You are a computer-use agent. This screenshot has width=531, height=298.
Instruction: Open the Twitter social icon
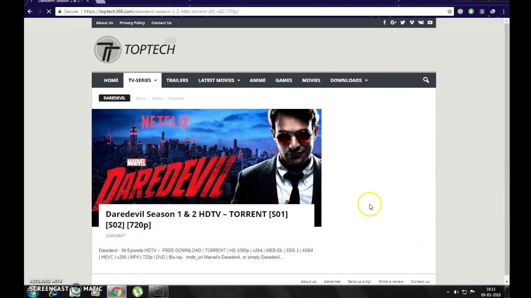point(402,23)
